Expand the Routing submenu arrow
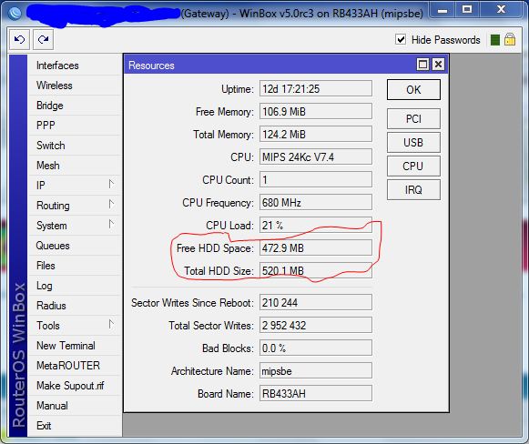 111,204
